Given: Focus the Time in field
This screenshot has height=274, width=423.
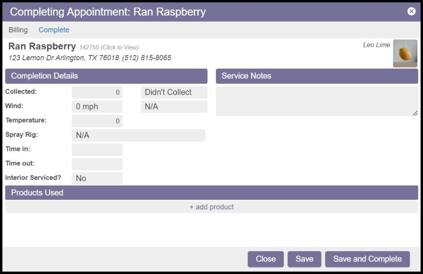Looking at the screenshot, I should click(97, 150).
